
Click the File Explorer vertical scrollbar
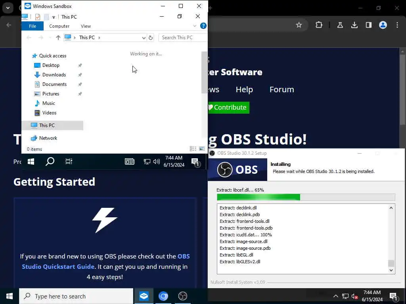204,72
